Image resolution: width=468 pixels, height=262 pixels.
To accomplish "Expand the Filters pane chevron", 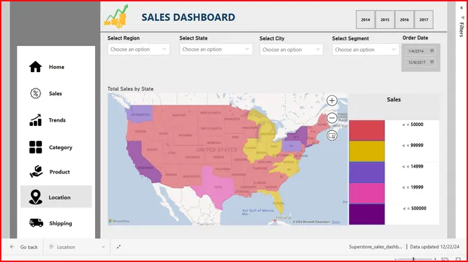I will click(x=462, y=8).
